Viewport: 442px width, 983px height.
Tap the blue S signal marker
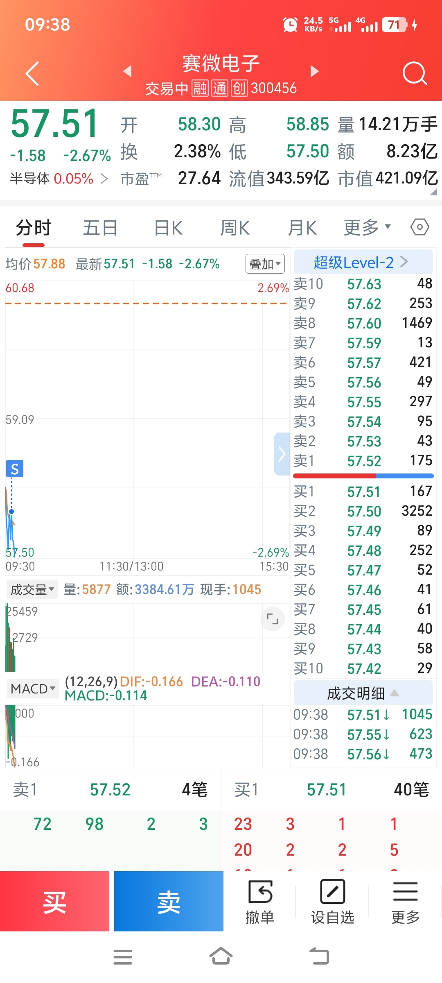click(15, 469)
